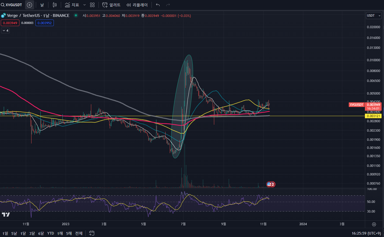Open the 날 time interval menu
The width and height of the screenshot is (384, 237).
pos(42,5)
